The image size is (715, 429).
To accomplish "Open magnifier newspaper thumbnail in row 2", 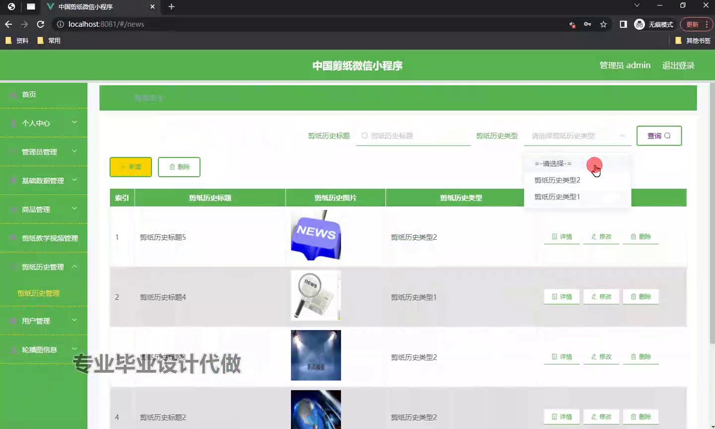I will point(316,295).
